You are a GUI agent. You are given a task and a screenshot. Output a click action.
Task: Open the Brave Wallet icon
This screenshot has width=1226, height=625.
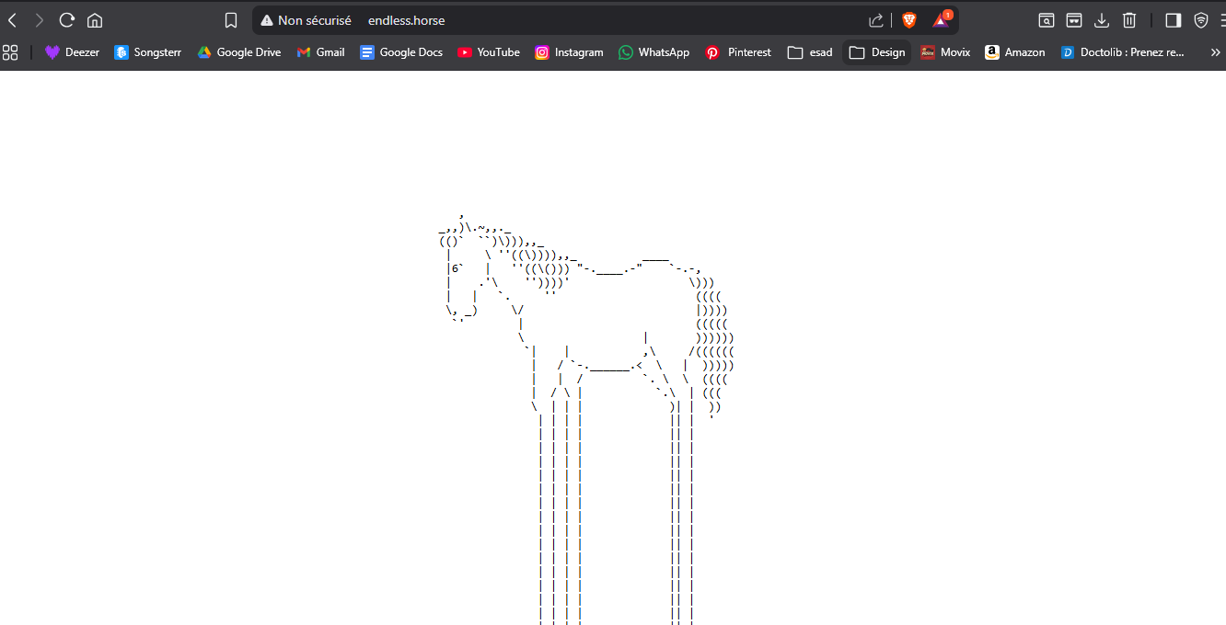point(1073,20)
